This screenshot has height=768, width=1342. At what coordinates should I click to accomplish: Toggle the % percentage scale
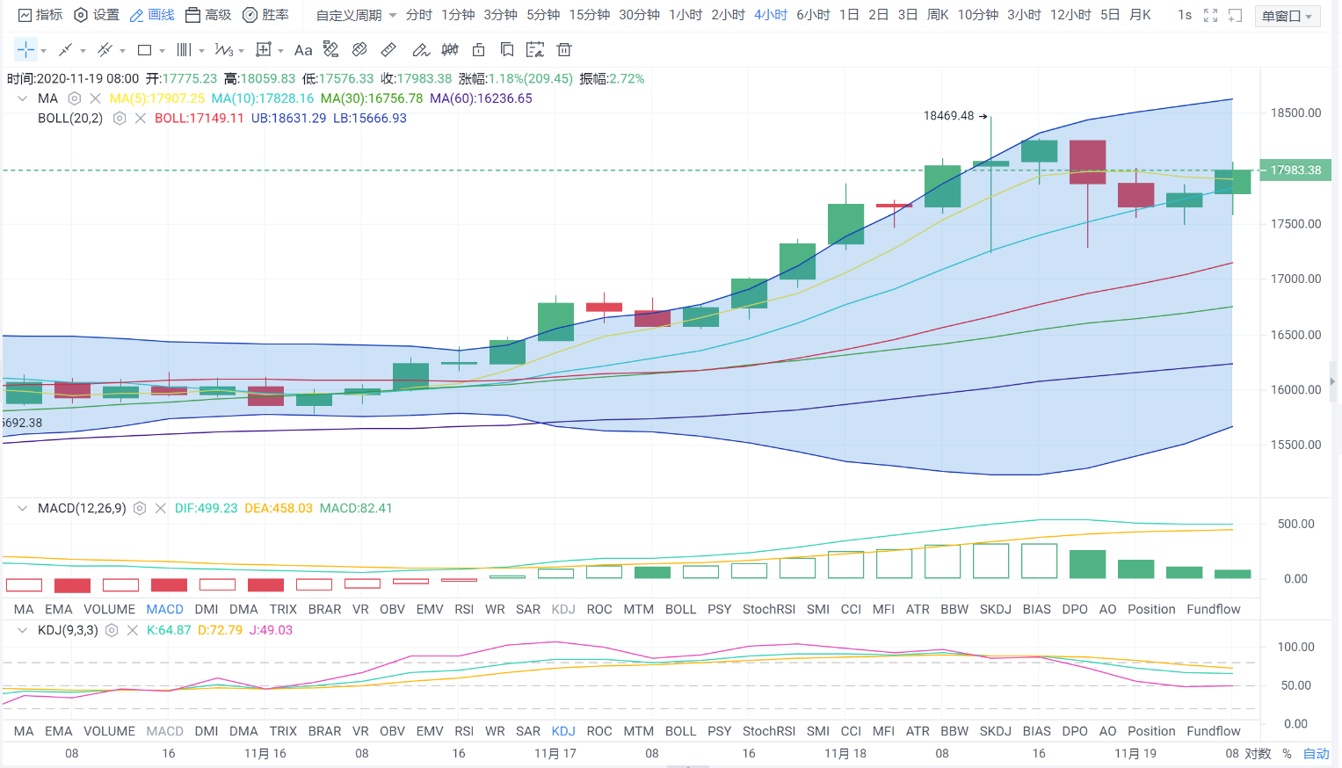tap(1287, 754)
